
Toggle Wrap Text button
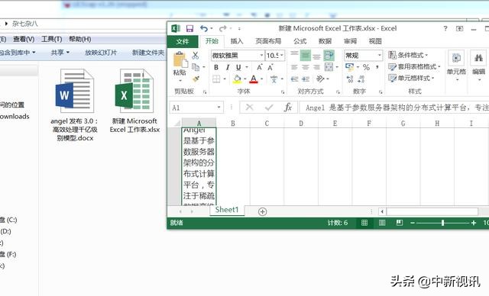click(x=329, y=56)
